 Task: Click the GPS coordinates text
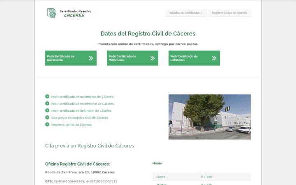[81, 181]
